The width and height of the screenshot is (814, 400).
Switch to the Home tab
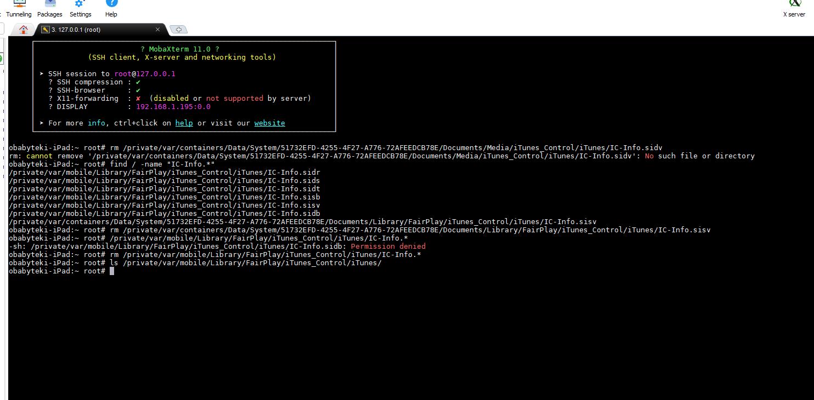[23, 30]
